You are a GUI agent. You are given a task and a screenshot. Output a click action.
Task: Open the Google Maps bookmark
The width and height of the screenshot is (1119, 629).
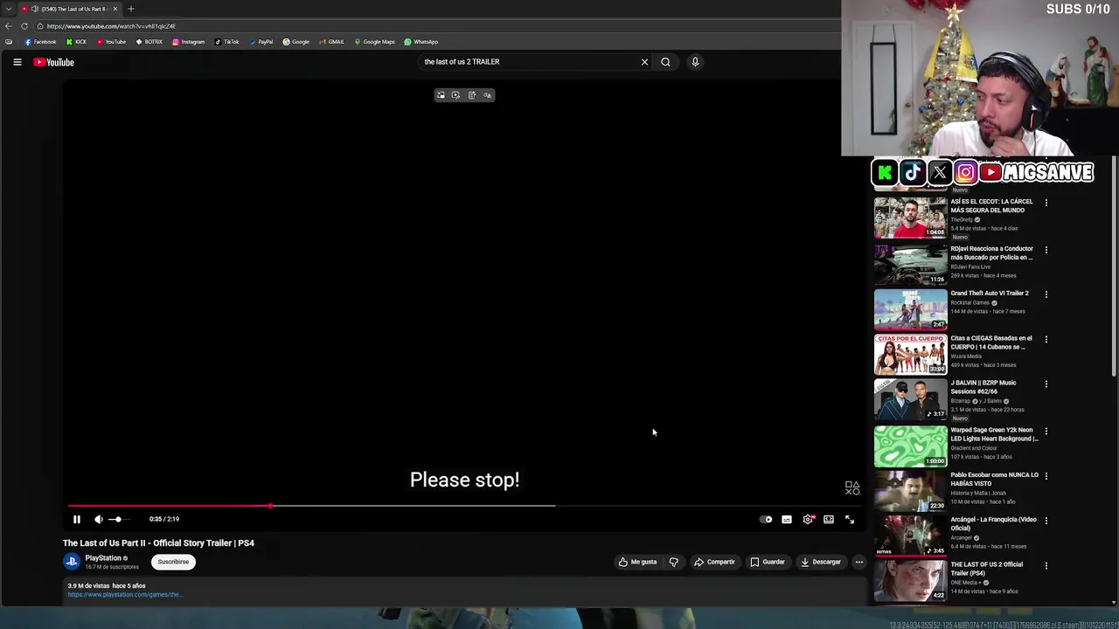coord(374,42)
